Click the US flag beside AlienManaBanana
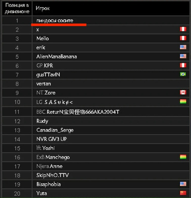 183,56
